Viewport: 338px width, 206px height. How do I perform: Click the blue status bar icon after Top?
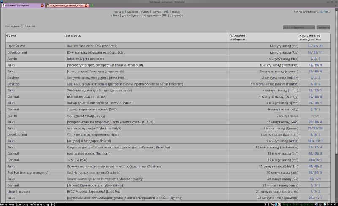[276, 204]
